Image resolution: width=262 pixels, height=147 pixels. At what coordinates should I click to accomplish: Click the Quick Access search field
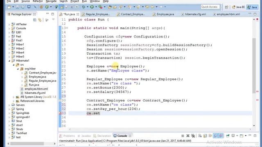click(210, 7)
